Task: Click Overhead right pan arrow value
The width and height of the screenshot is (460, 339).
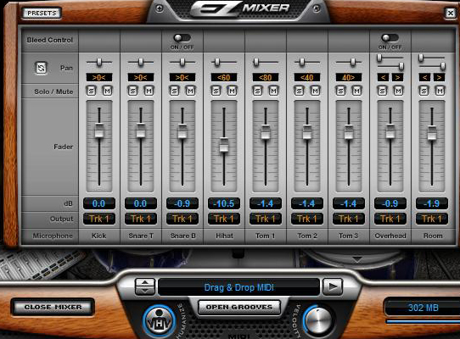Action: 397,78
